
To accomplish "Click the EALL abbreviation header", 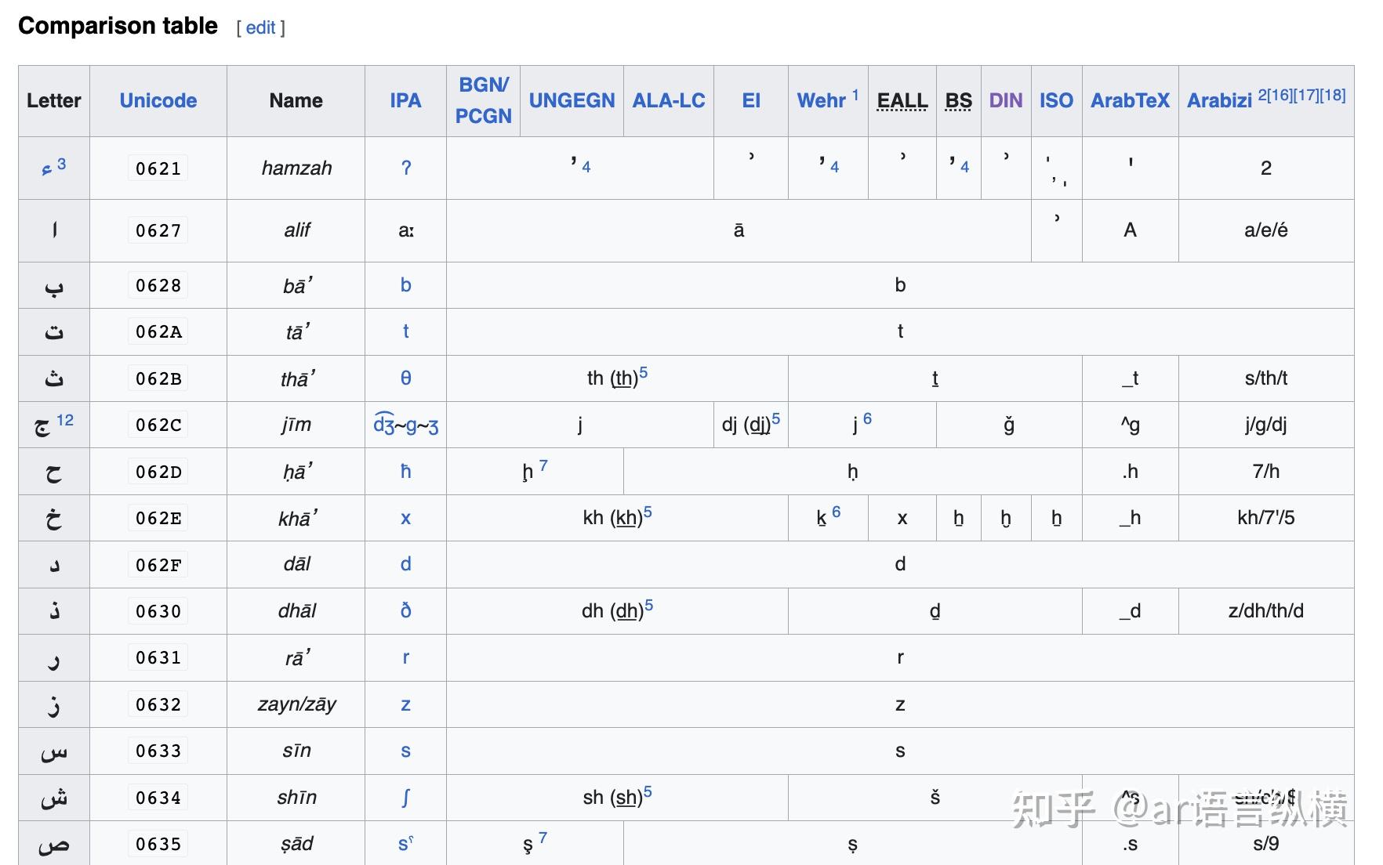I will 902,100.
